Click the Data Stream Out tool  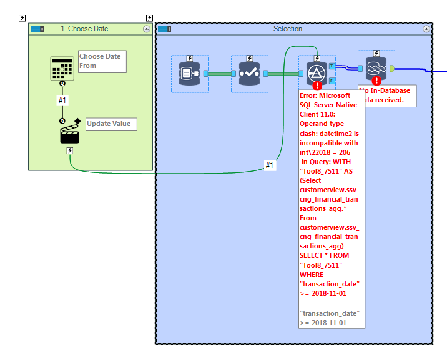pyautogui.click(x=376, y=69)
